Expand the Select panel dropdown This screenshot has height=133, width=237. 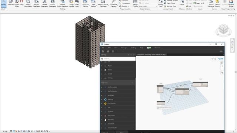coord(4,9)
